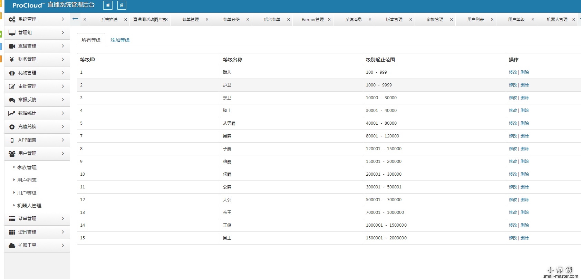Click range 10000 - 30000 cell
Screen dimensions: 581x279
(434, 98)
